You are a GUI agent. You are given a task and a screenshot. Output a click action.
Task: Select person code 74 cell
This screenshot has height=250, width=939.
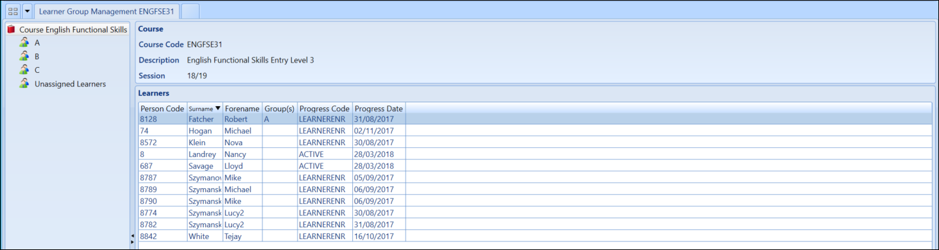[x=162, y=131]
